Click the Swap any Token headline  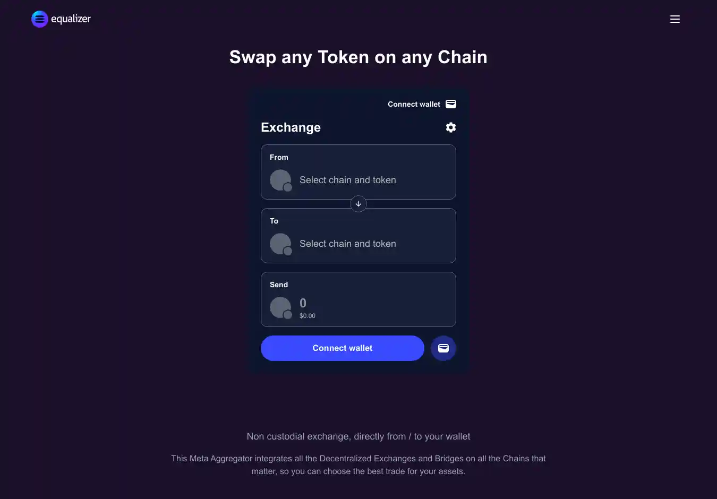358,57
